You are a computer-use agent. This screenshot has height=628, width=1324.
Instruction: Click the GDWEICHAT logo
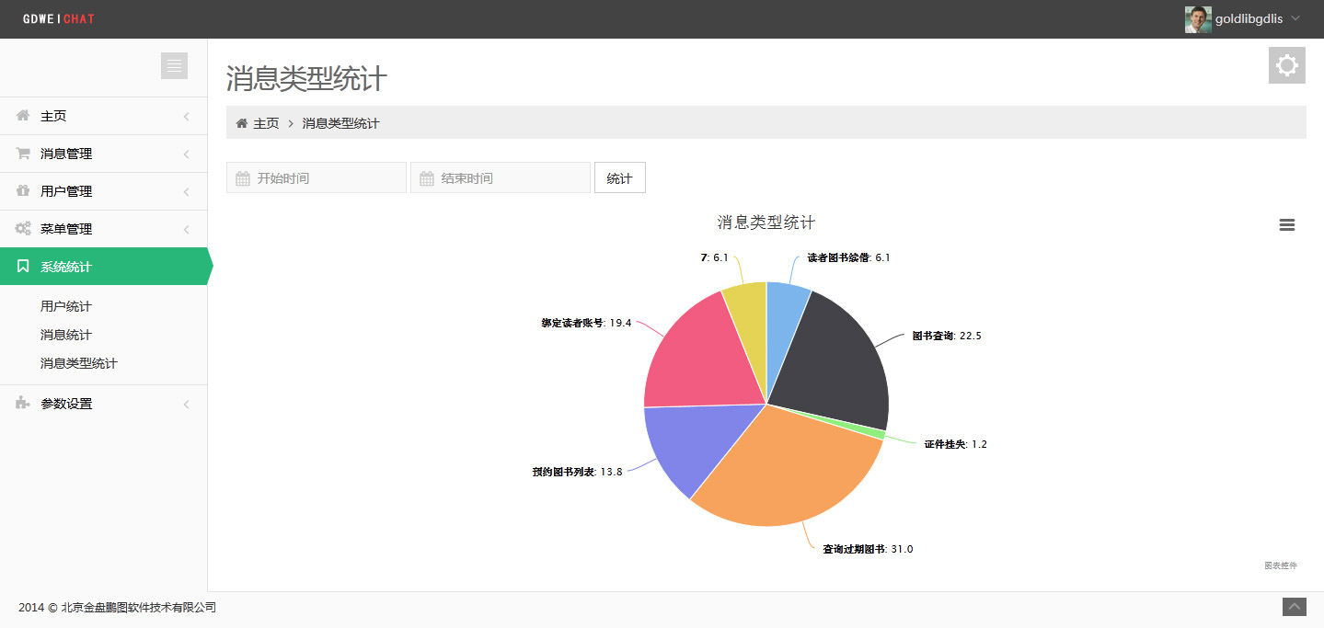pos(59,19)
